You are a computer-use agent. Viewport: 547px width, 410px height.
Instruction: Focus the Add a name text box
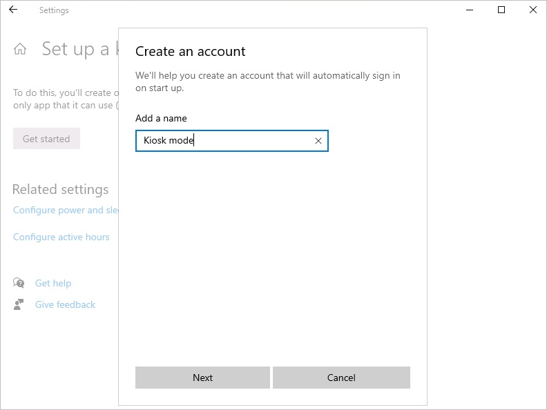[232, 141]
